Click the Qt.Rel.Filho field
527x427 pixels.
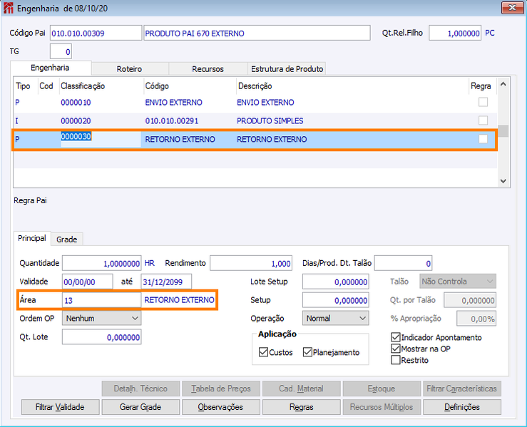(x=455, y=33)
